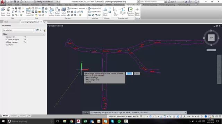This screenshot has width=222, height=124.
Task: Click Undo in the quick access toolbar
Action: pos(25,2)
